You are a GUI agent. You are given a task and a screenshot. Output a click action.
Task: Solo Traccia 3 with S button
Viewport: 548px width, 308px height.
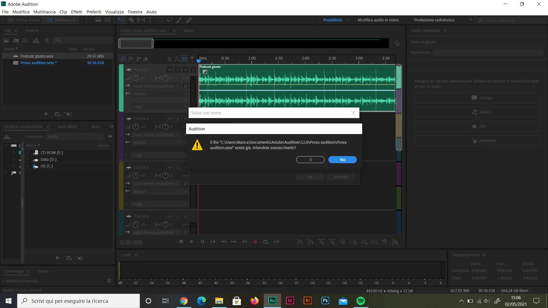tap(178, 168)
